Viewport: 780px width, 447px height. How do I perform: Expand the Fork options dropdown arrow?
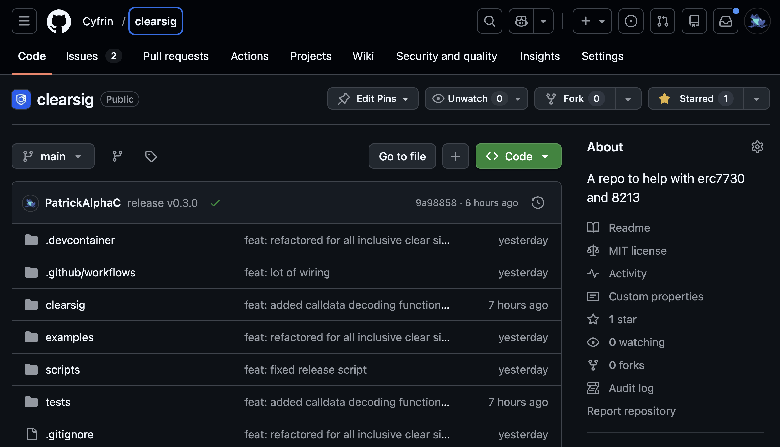click(x=628, y=98)
